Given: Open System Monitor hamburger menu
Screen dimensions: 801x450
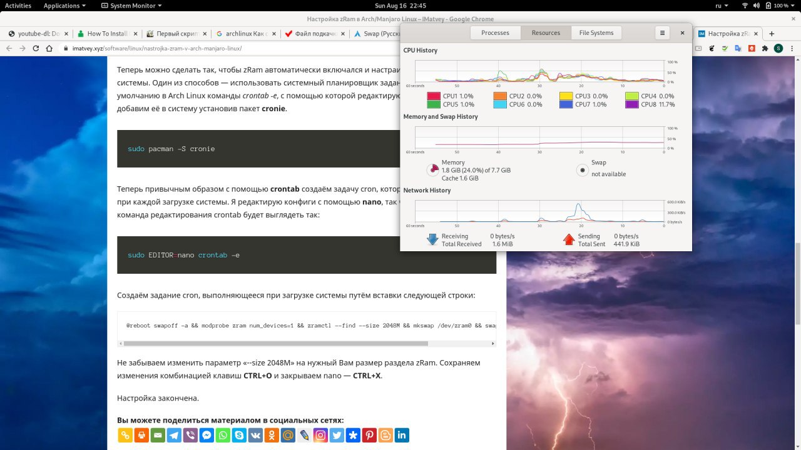Looking at the screenshot, I should pos(662,32).
